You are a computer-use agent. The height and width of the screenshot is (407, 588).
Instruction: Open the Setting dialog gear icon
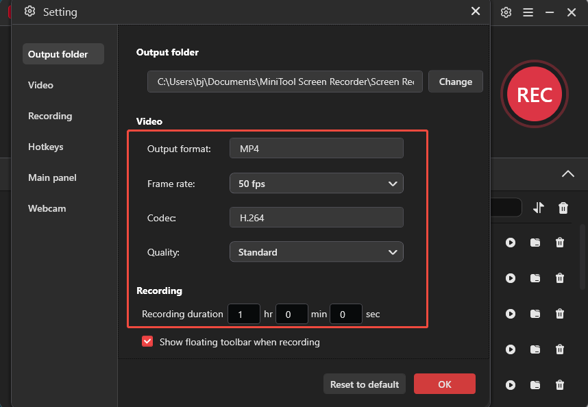29,12
